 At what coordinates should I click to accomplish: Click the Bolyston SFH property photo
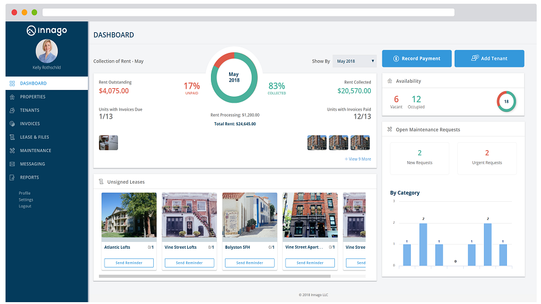(249, 217)
